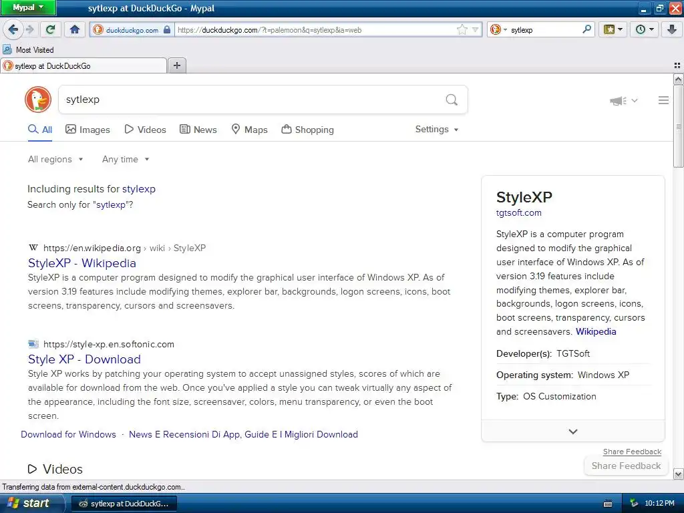The height and width of the screenshot is (513, 684).
Task: Switch to the Videos tab
Action: coord(145,130)
